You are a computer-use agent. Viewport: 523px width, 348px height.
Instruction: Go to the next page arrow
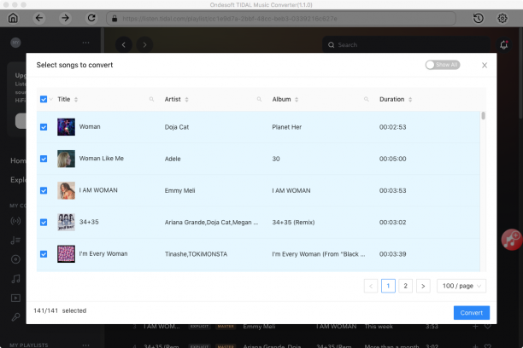tap(423, 286)
